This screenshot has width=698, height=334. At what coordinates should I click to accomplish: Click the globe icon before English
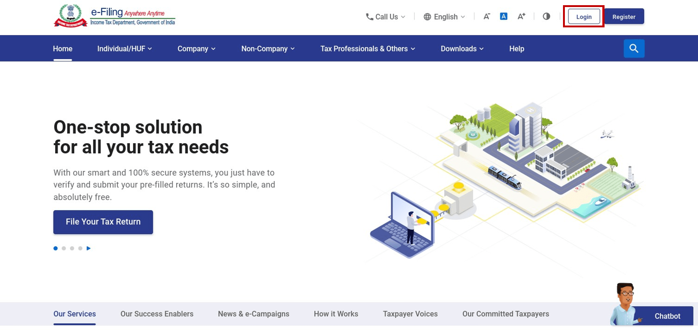tap(427, 17)
